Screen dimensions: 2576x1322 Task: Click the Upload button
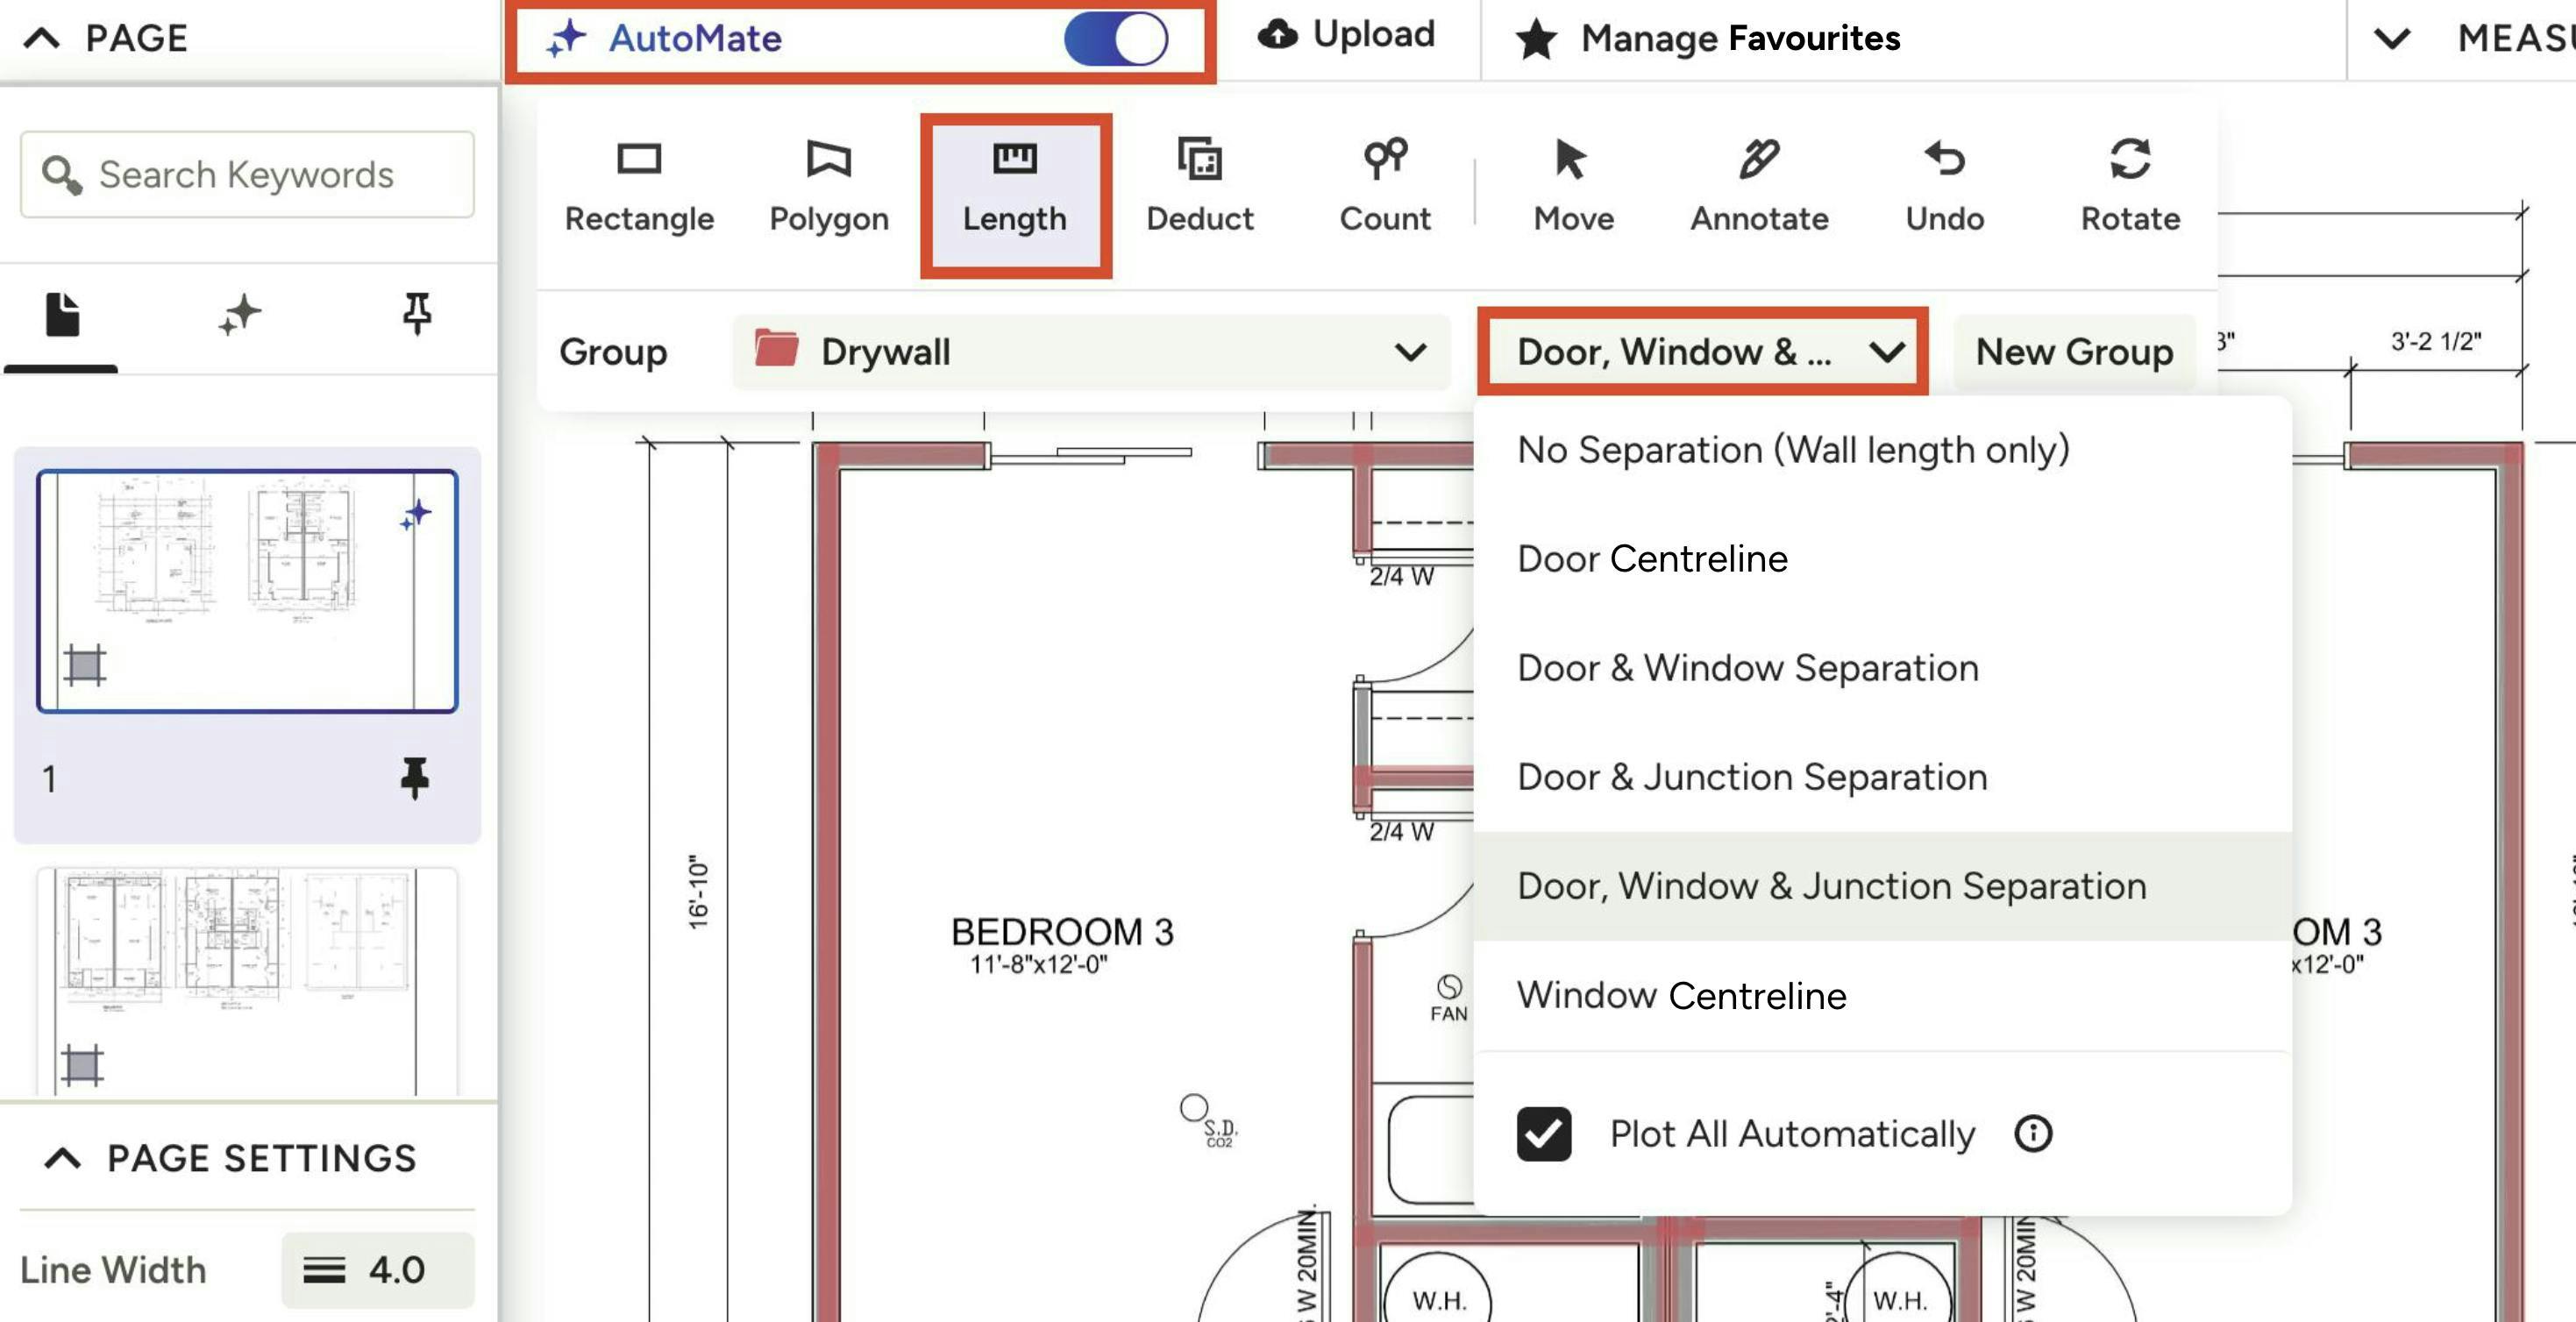tap(1347, 35)
